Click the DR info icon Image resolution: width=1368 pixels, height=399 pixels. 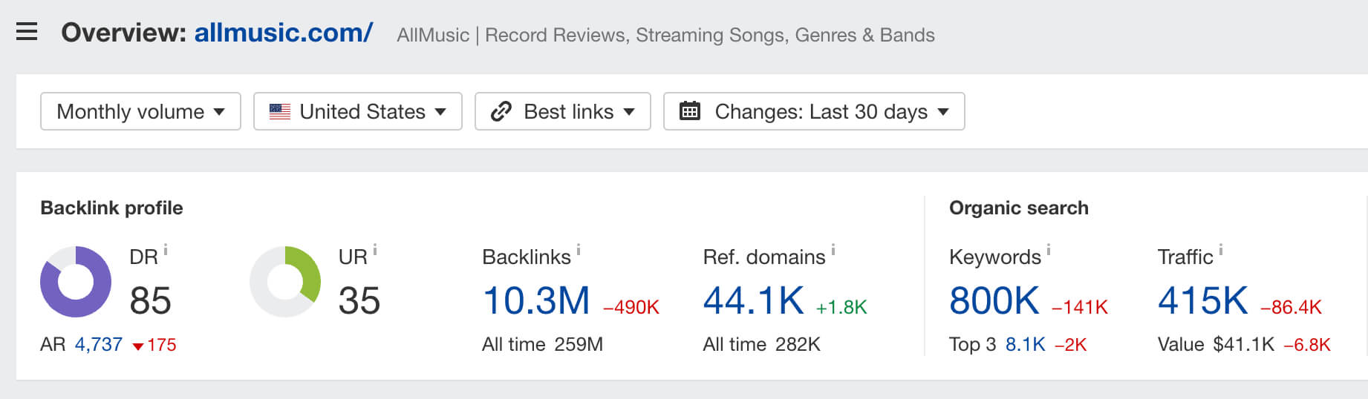tap(166, 251)
